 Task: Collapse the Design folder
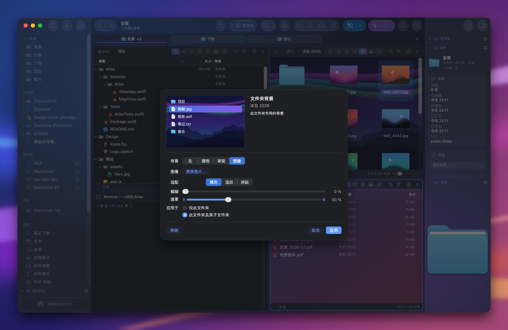pos(96,137)
